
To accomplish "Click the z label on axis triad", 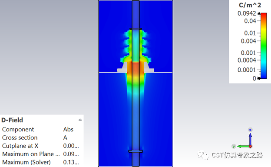I will tap(250, 130).
